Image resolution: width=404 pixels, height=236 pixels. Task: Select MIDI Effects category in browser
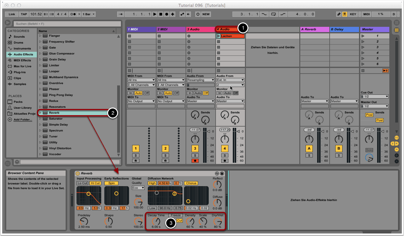pos(22,60)
